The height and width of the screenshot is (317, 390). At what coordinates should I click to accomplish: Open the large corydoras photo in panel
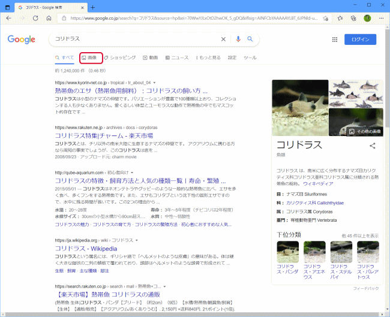(300, 108)
